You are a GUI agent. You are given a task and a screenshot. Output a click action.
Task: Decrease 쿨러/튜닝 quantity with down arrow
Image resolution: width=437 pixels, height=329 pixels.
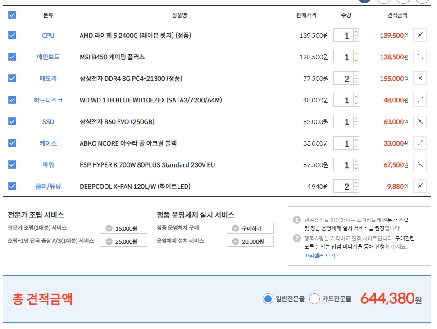click(356, 189)
